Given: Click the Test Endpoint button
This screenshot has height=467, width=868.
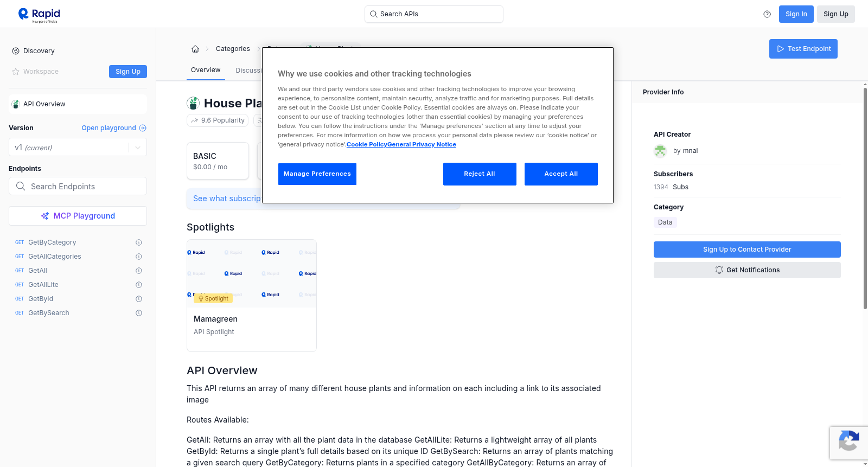Looking at the screenshot, I should (x=803, y=49).
